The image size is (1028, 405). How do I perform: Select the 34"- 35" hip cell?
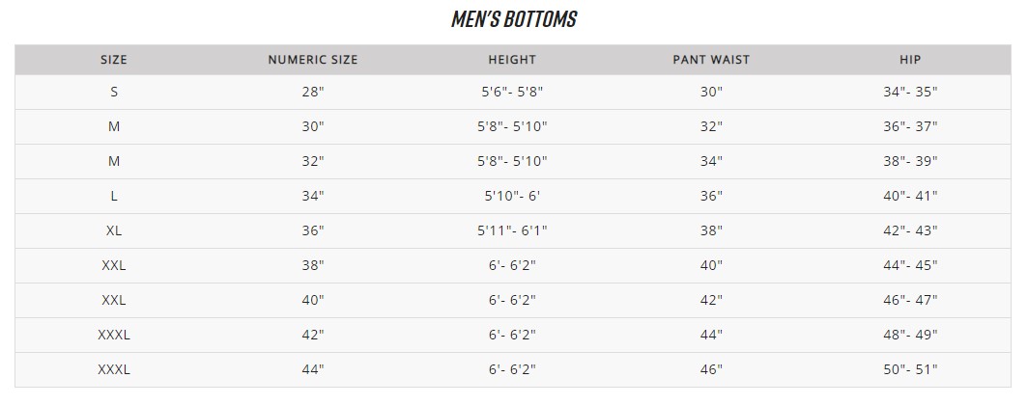910,93
